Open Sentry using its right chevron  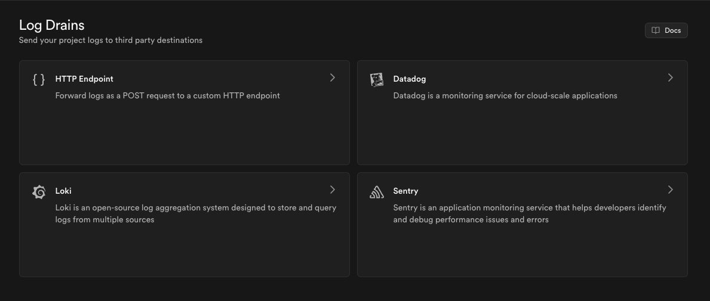click(671, 190)
